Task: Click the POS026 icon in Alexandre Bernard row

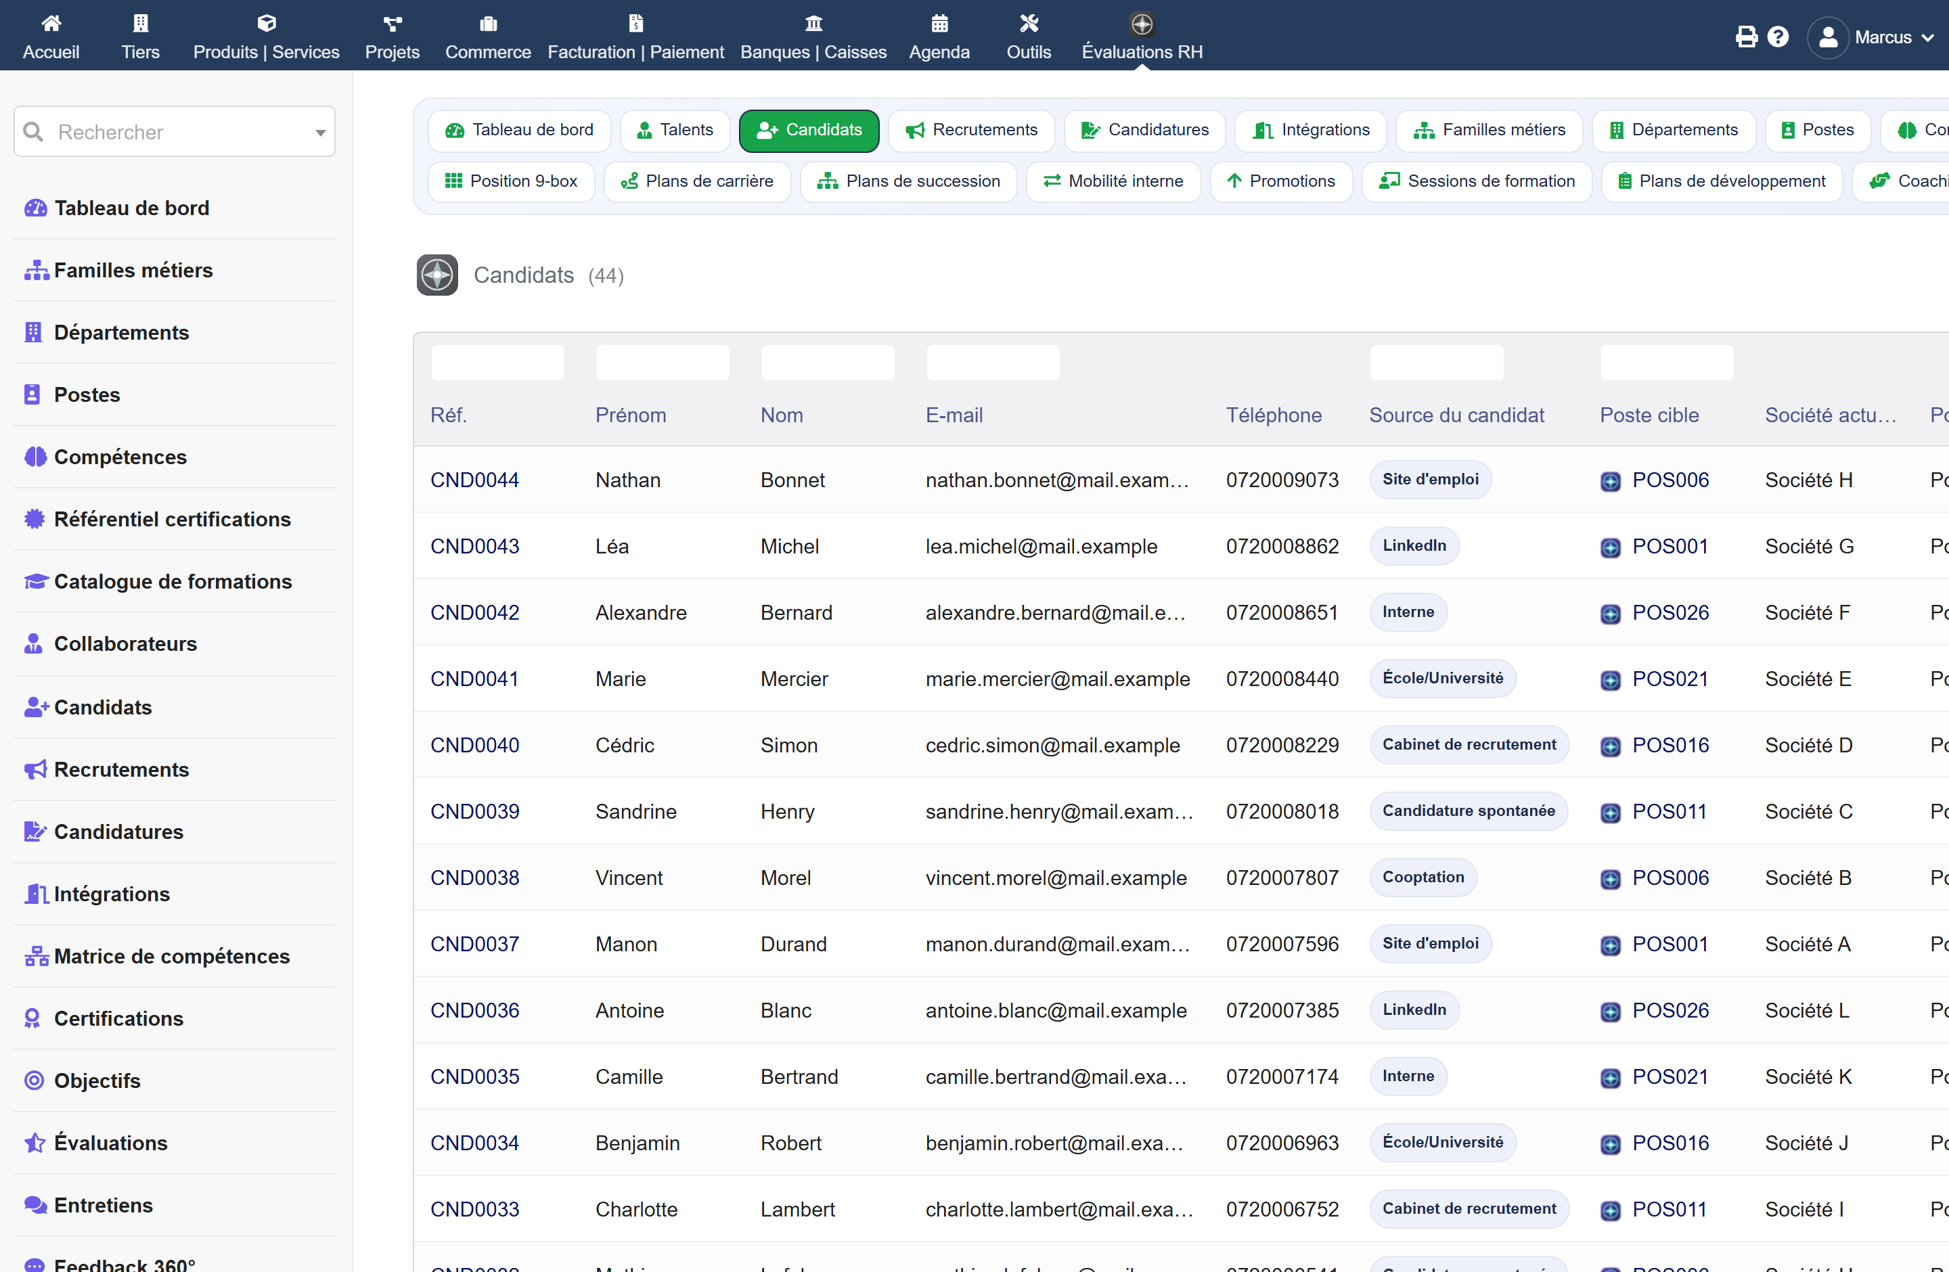Action: pyautogui.click(x=1610, y=614)
